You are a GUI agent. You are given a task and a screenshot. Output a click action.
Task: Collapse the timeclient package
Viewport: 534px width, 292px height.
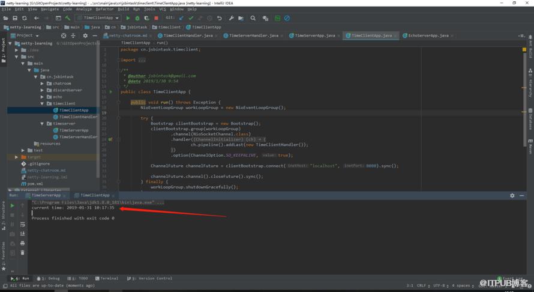click(x=42, y=103)
